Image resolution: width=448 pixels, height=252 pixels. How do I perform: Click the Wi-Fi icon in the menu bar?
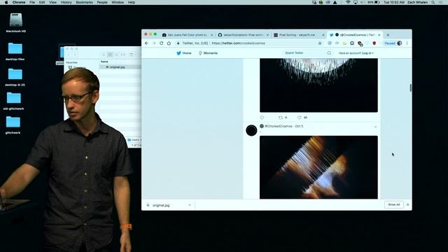(x=348, y=2)
